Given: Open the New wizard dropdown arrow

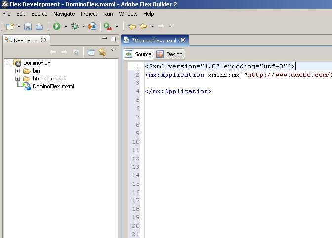Looking at the screenshot, I should (x=19, y=27).
